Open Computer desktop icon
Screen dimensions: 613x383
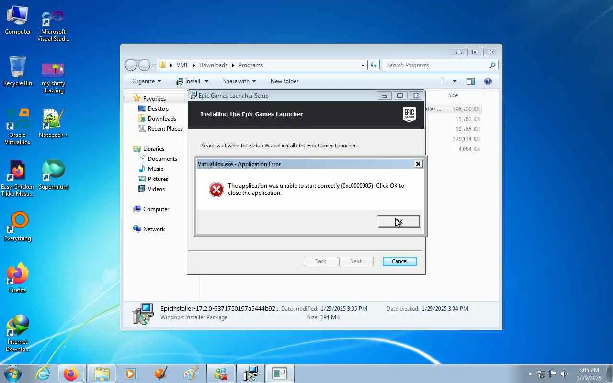click(18, 20)
